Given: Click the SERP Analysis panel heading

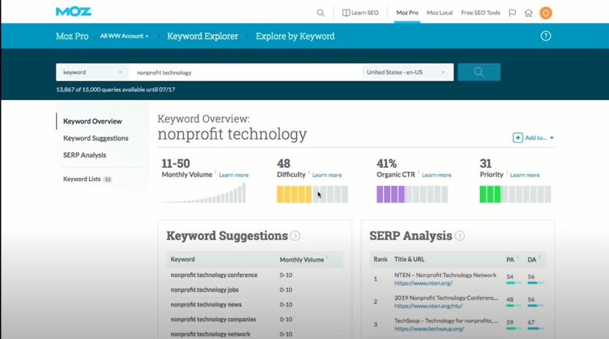Looking at the screenshot, I should (411, 236).
